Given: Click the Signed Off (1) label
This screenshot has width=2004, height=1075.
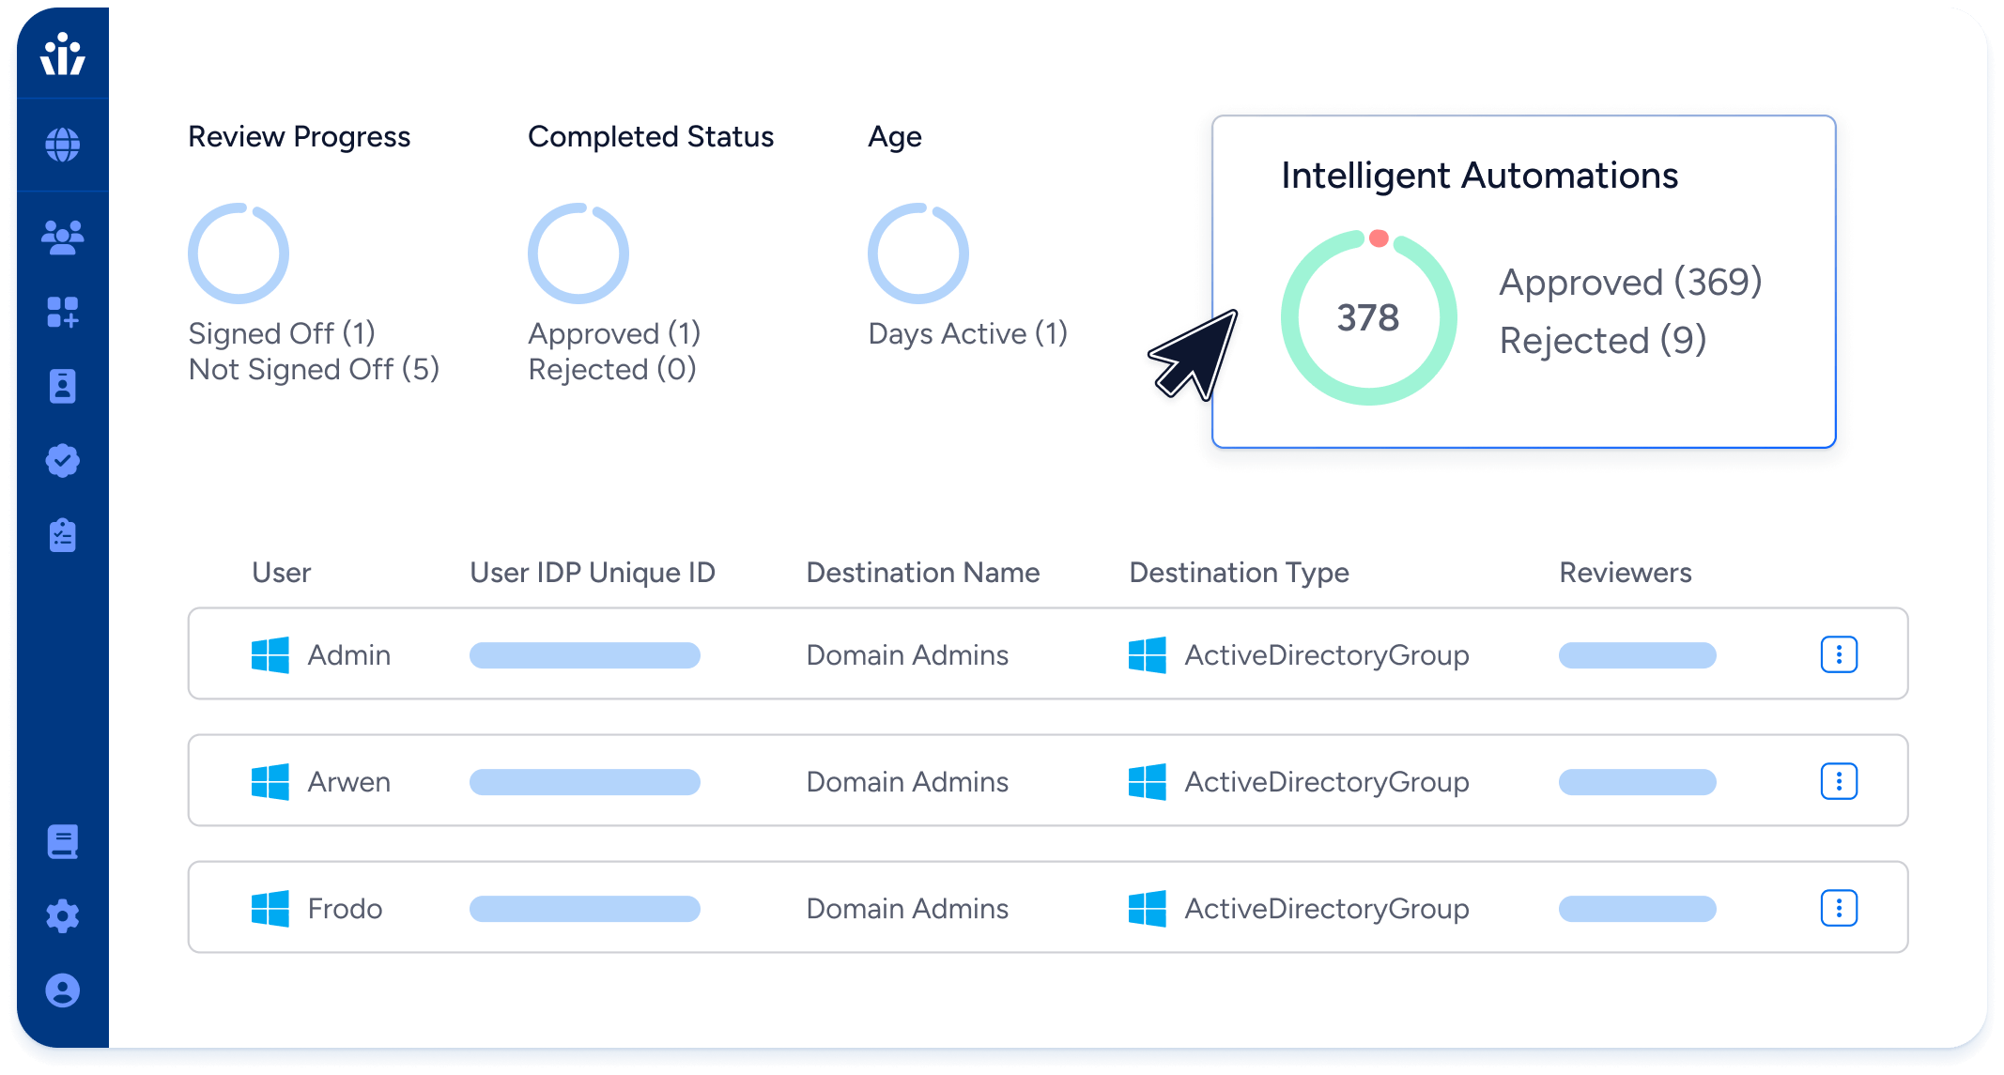Looking at the screenshot, I should pos(282,333).
